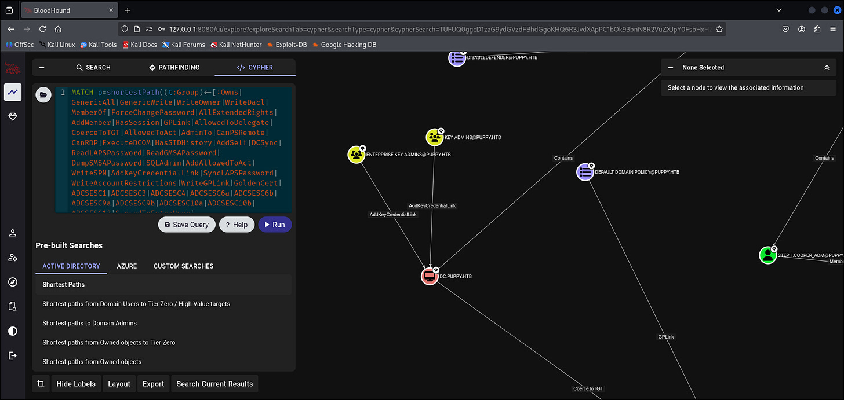Click the logout icon in sidebar
Screen dimensions: 844x400
coord(13,355)
